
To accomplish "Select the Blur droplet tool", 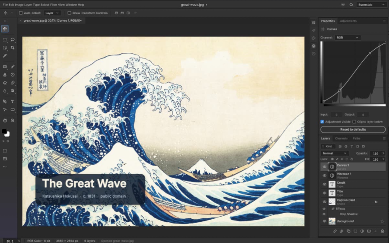I will tap(5, 91).
